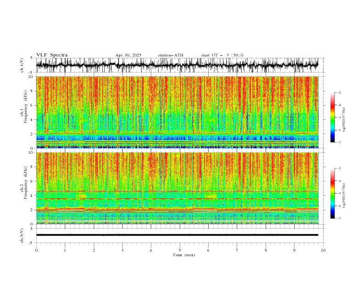
Task: Click time axis tick label '8'
Action: click(266, 250)
